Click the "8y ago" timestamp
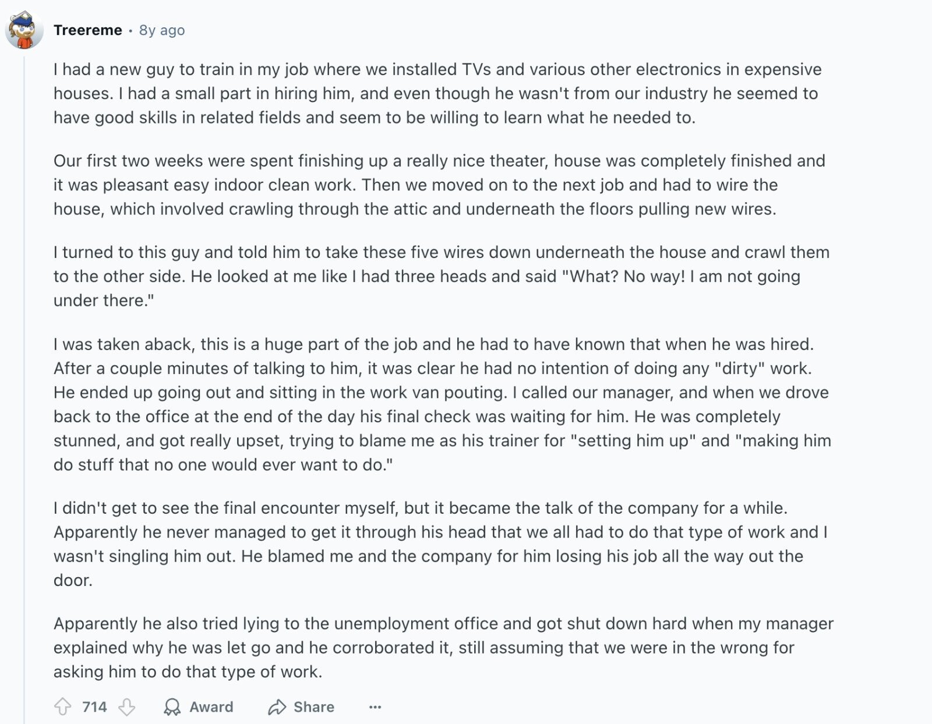This screenshot has width=932, height=724. pos(162,30)
